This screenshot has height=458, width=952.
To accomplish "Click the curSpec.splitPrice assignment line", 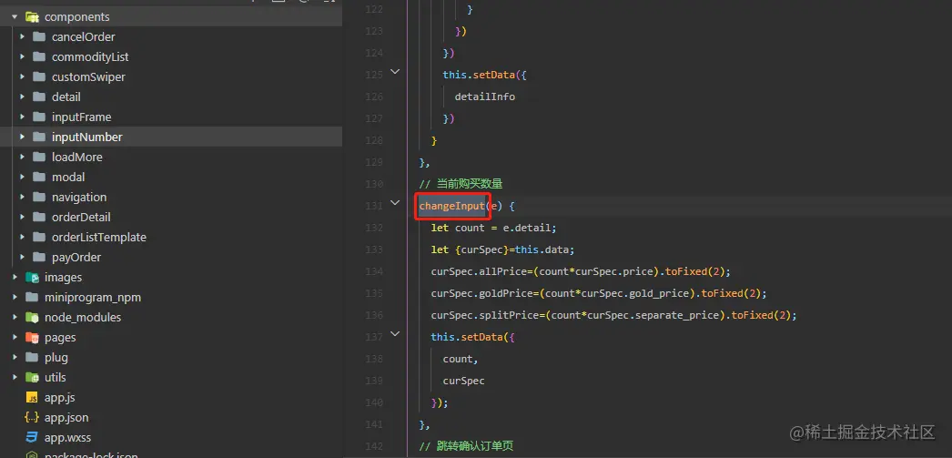I will [x=613, y=315].
